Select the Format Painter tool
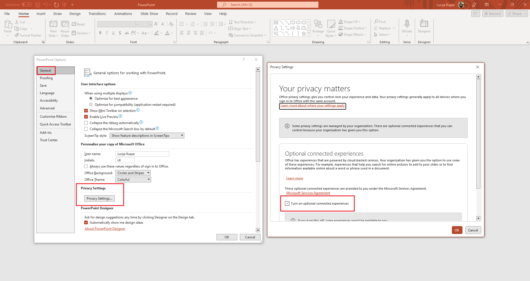Screen dimensions: 530x281 click(x=28, y=35)
